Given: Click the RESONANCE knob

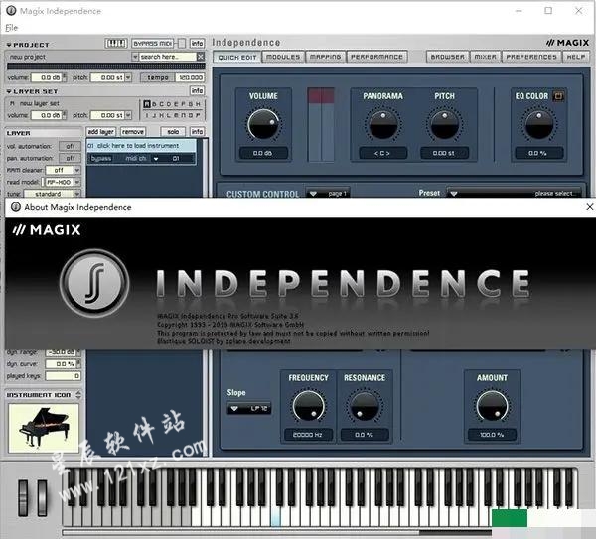Looking at the screenshot, I should [x=365, y=406].
